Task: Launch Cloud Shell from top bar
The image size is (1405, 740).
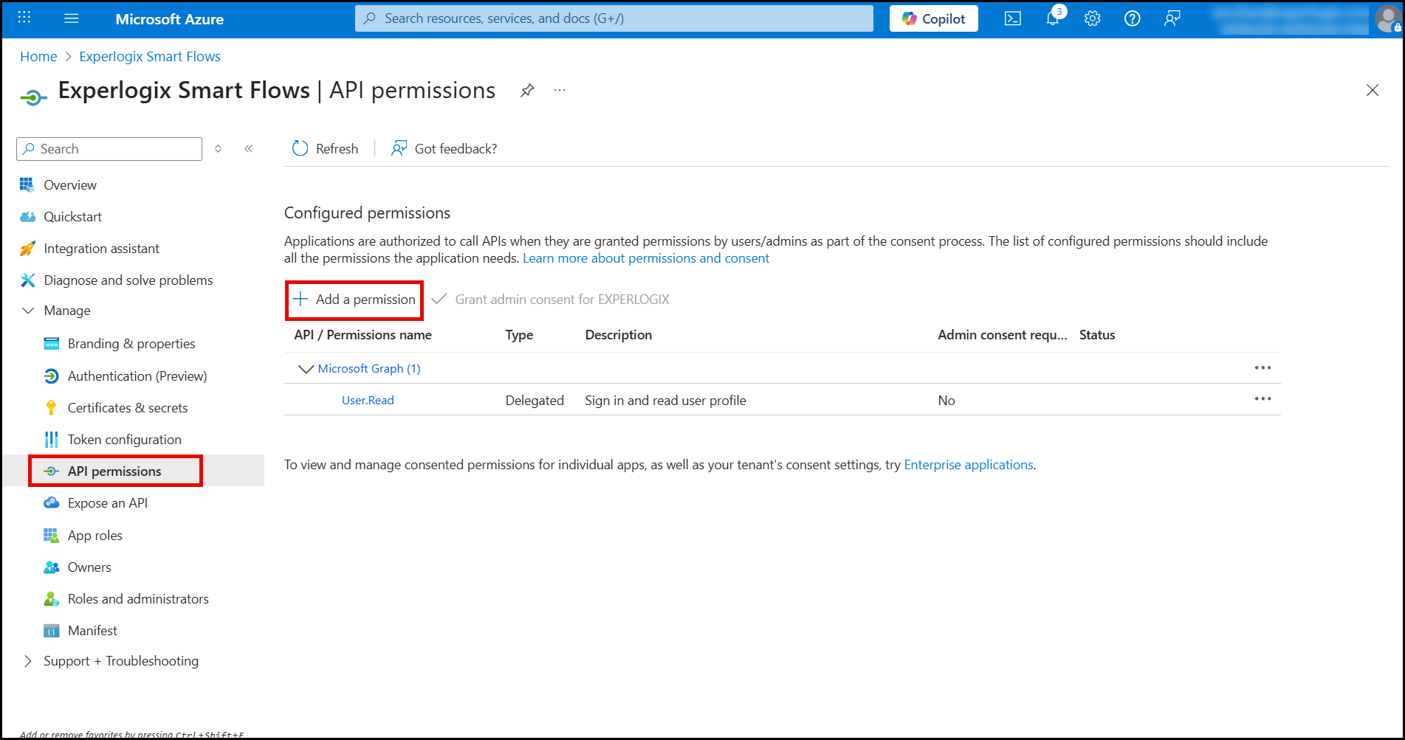Action: pyautogui.click(x=1013, y=18)
